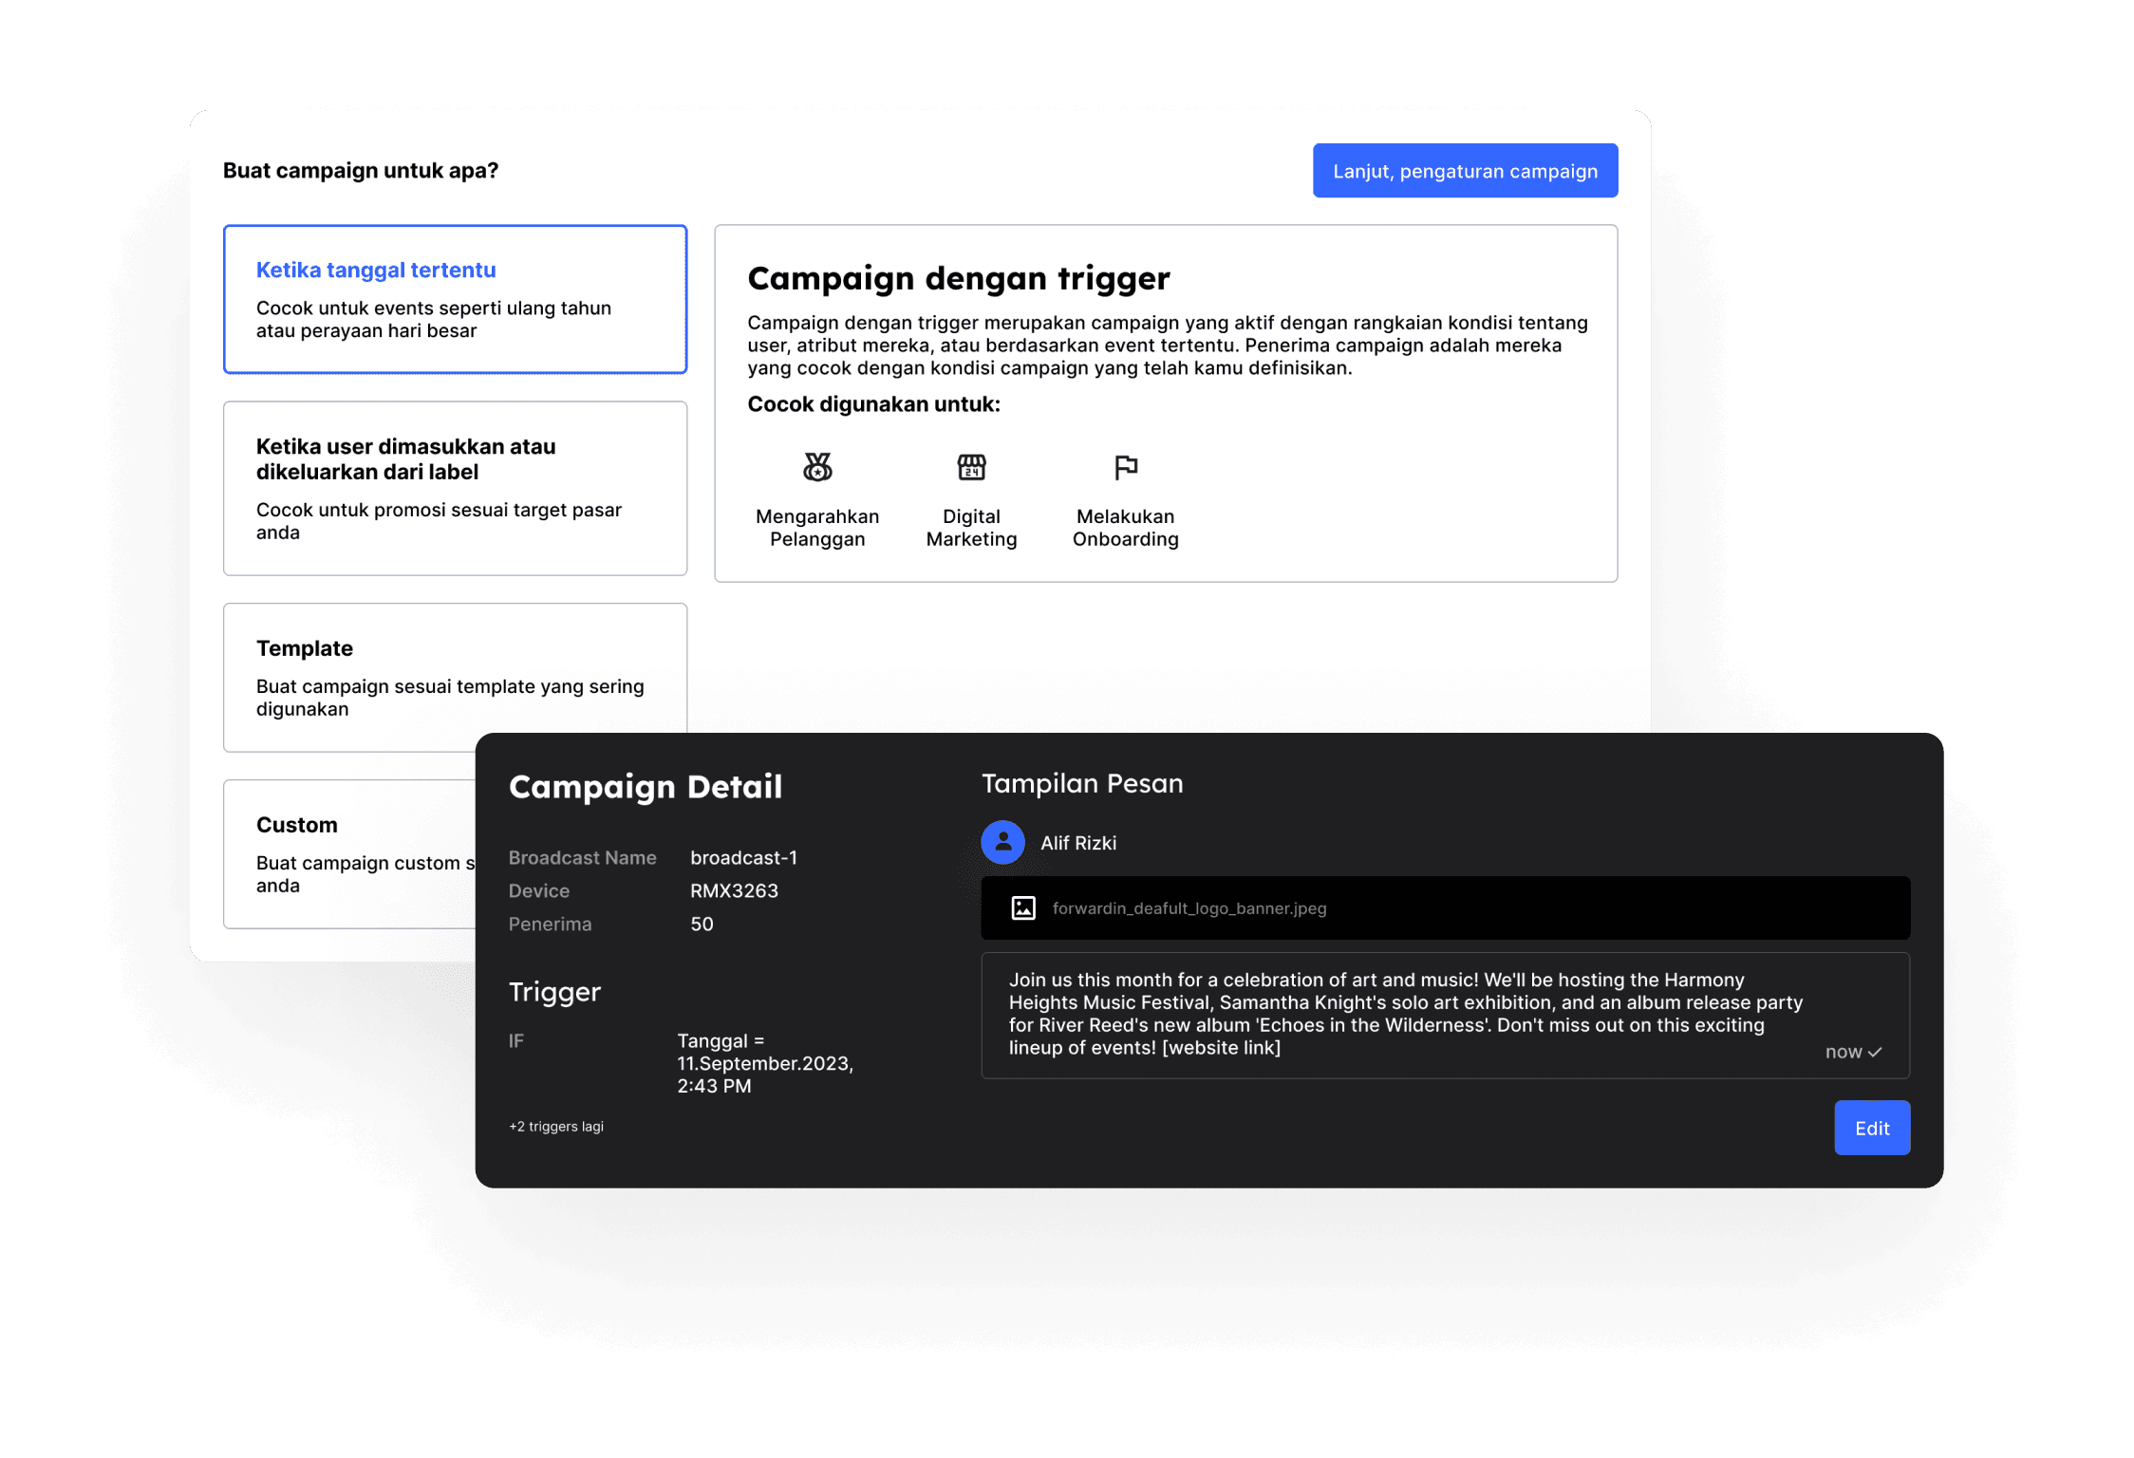2134x1458 pixels.
Task: Click the medal icon for Mengarahkan Pelanggan
Action: [816, 467]
